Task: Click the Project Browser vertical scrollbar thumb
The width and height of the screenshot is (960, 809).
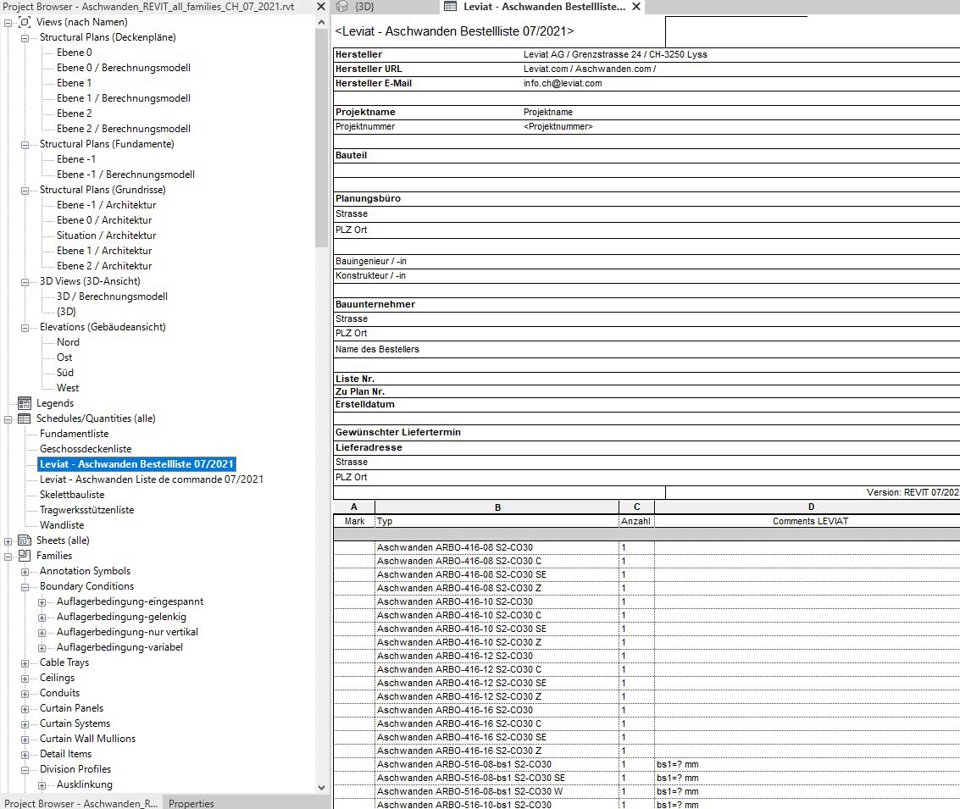Action: pyautogui.click(x=321, y=138)
